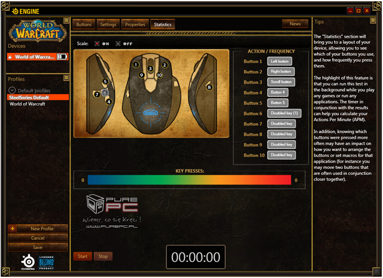Switch to the Statistics tab
The height and width of the screenshot is (278, 383).
point(163,25)
